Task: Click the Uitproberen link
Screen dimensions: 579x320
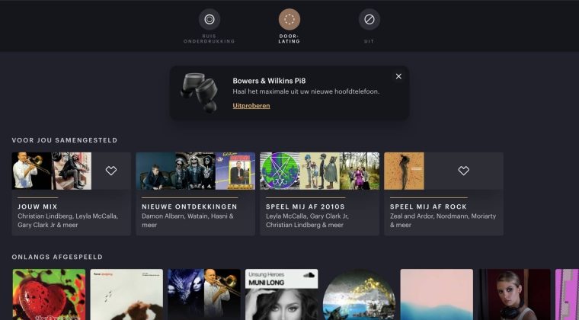Action: click(x=251, y=106)
